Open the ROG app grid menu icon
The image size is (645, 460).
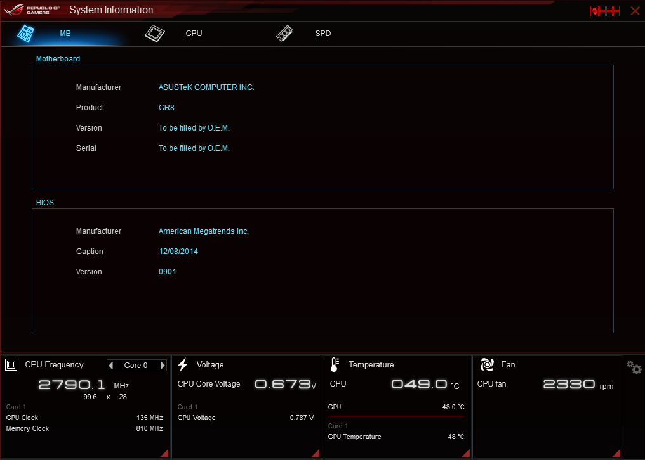click(x=604, y=11)
